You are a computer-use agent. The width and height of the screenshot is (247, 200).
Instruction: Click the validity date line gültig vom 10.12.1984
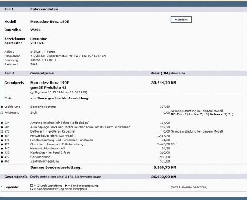click(59, 92)
